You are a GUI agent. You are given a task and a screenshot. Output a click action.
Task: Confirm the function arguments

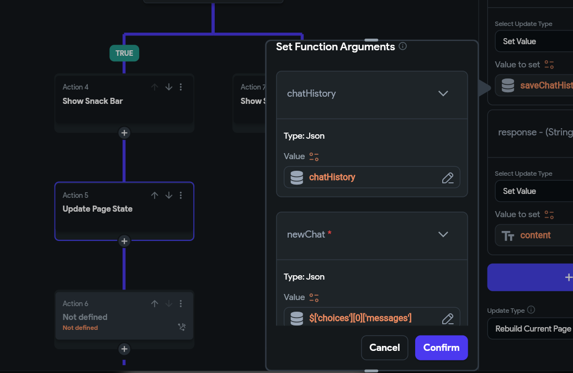[x=441, y=348]
